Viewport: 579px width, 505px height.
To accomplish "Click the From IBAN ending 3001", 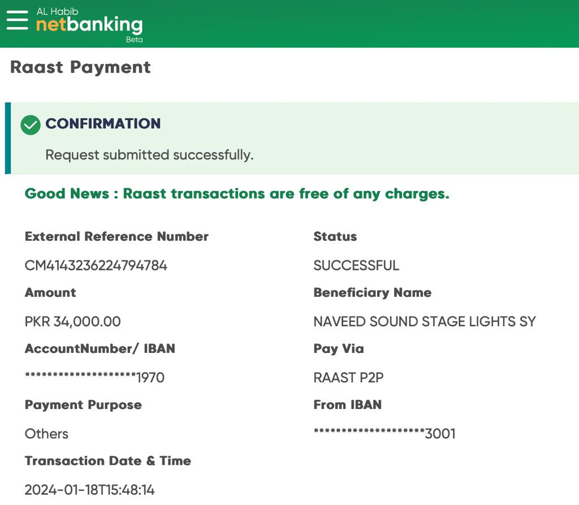I will [384, 434].
